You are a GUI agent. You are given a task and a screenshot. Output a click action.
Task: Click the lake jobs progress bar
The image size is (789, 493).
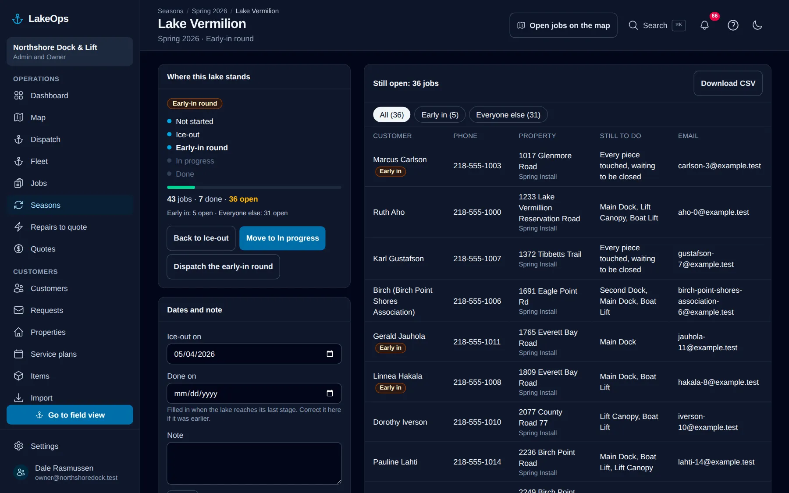click(254, 187)
